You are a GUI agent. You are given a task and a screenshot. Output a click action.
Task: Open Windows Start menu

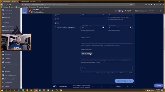tap(2, 90)
